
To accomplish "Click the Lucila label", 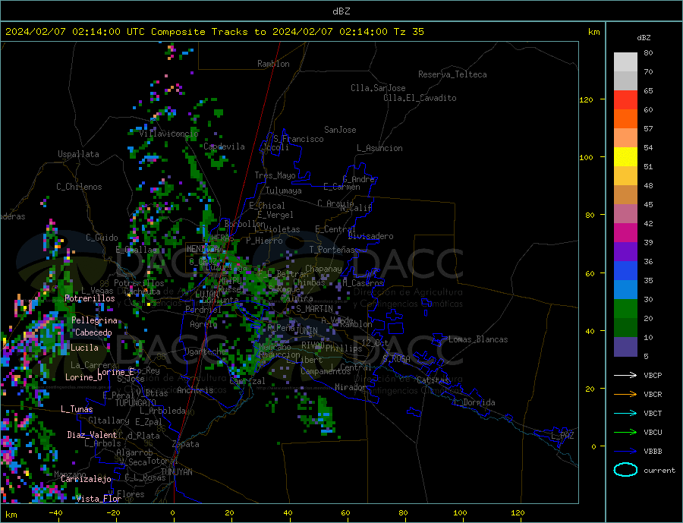I will pyautogui.click(x=84, y=348).
